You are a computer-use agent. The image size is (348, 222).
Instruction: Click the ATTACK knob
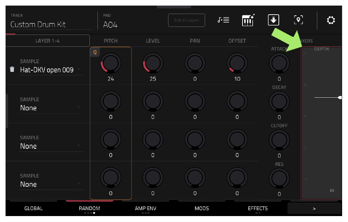[x=279, y=63]
